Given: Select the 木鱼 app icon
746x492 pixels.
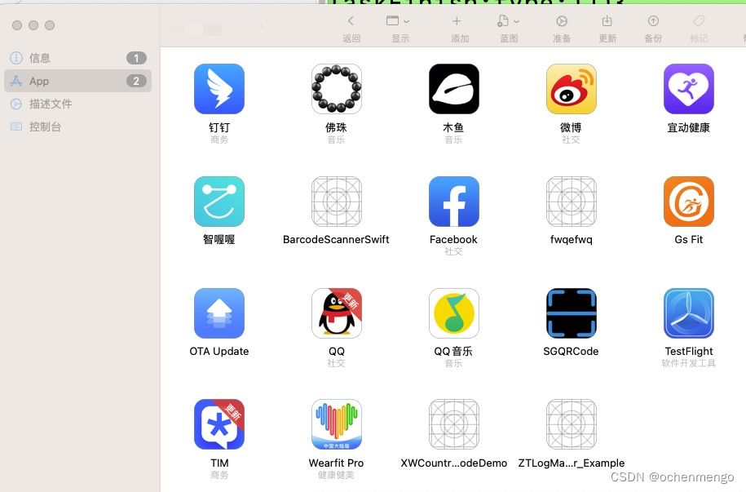Looking at the screenshot, I should [x=454, y=89].
